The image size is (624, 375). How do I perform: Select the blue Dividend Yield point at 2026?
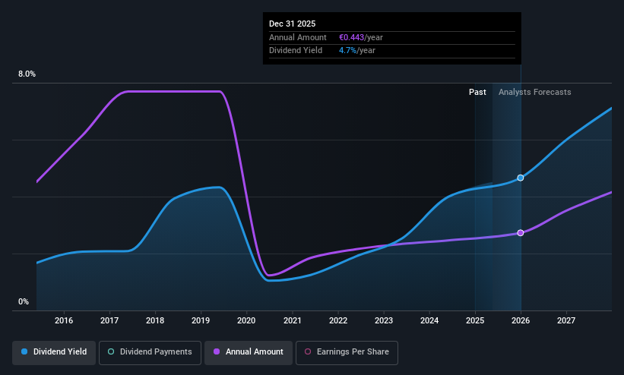(521, 178)
